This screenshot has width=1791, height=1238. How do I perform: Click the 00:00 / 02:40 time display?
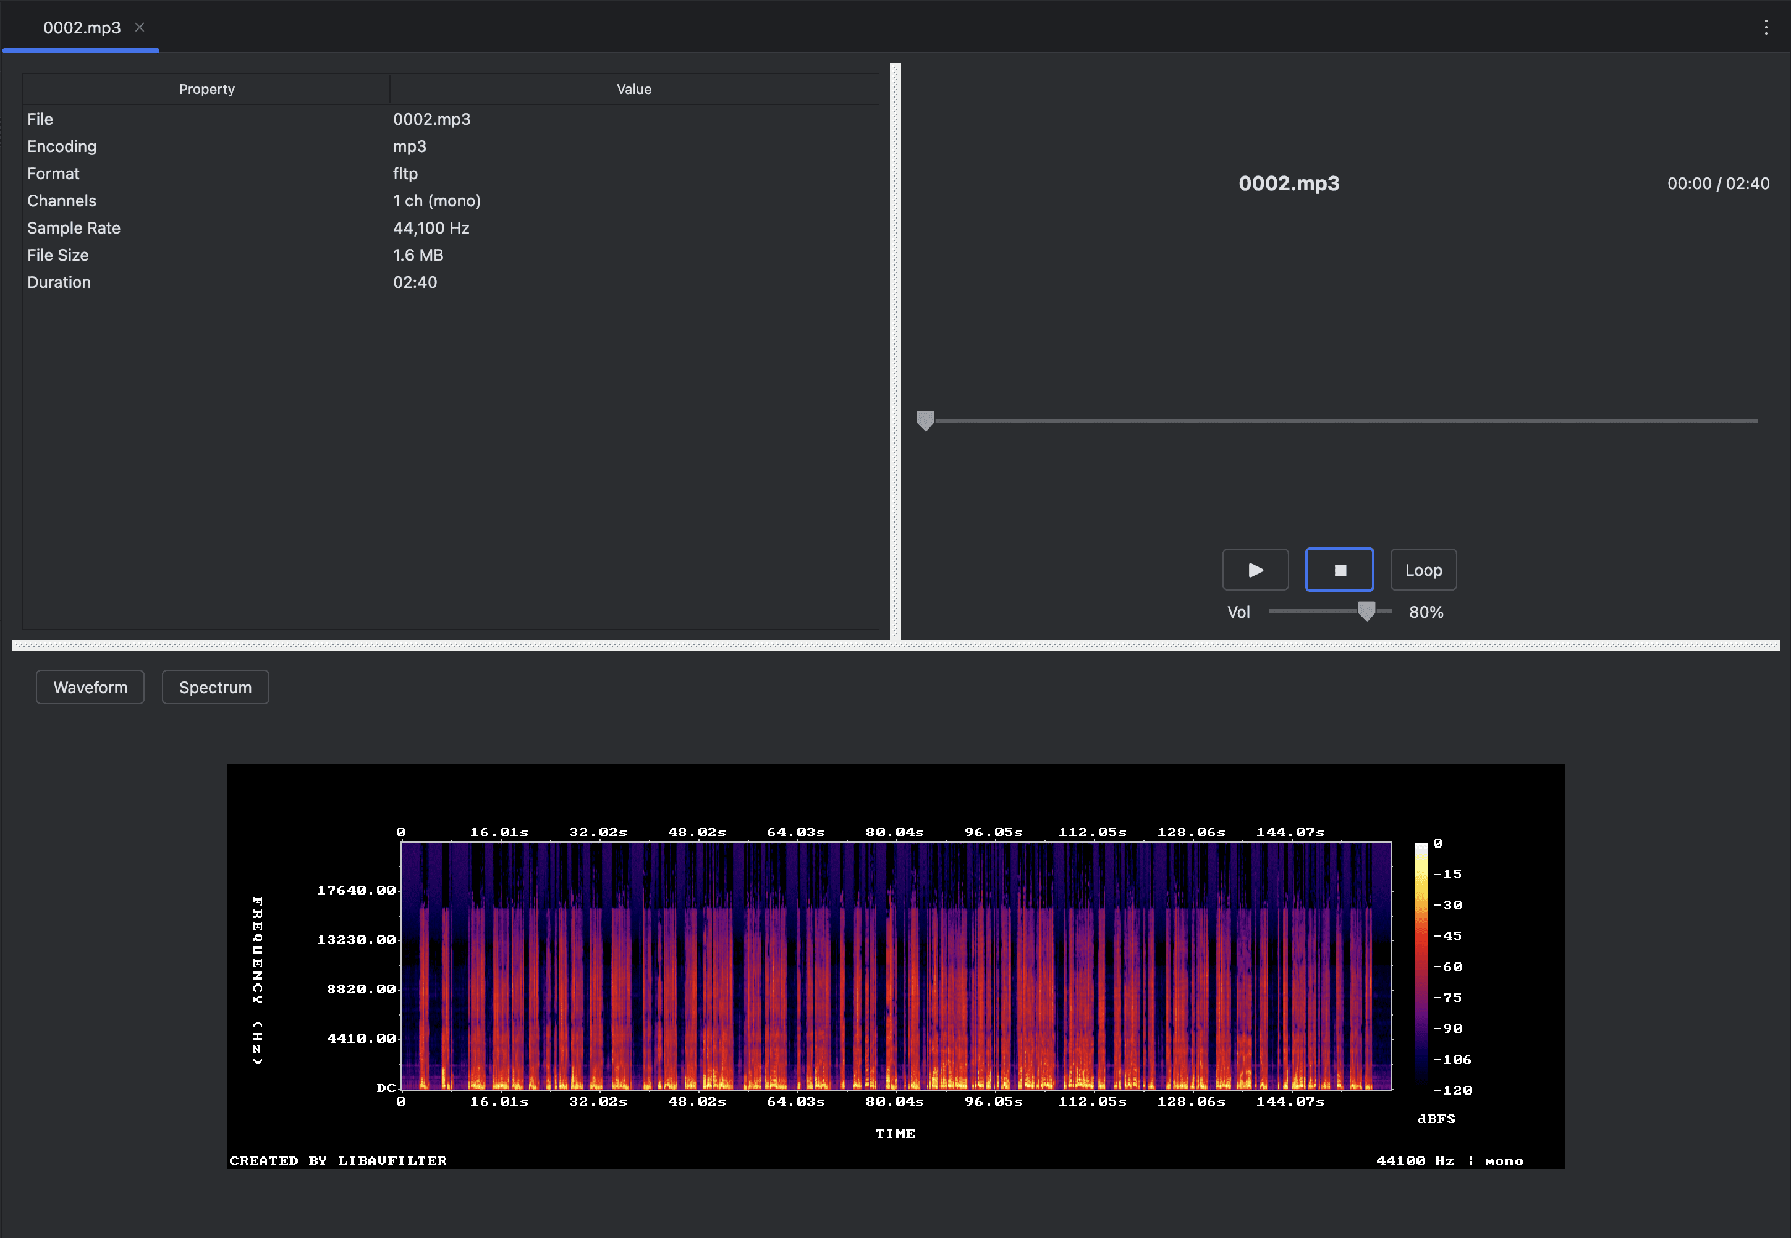click(x=1718, y=184)
